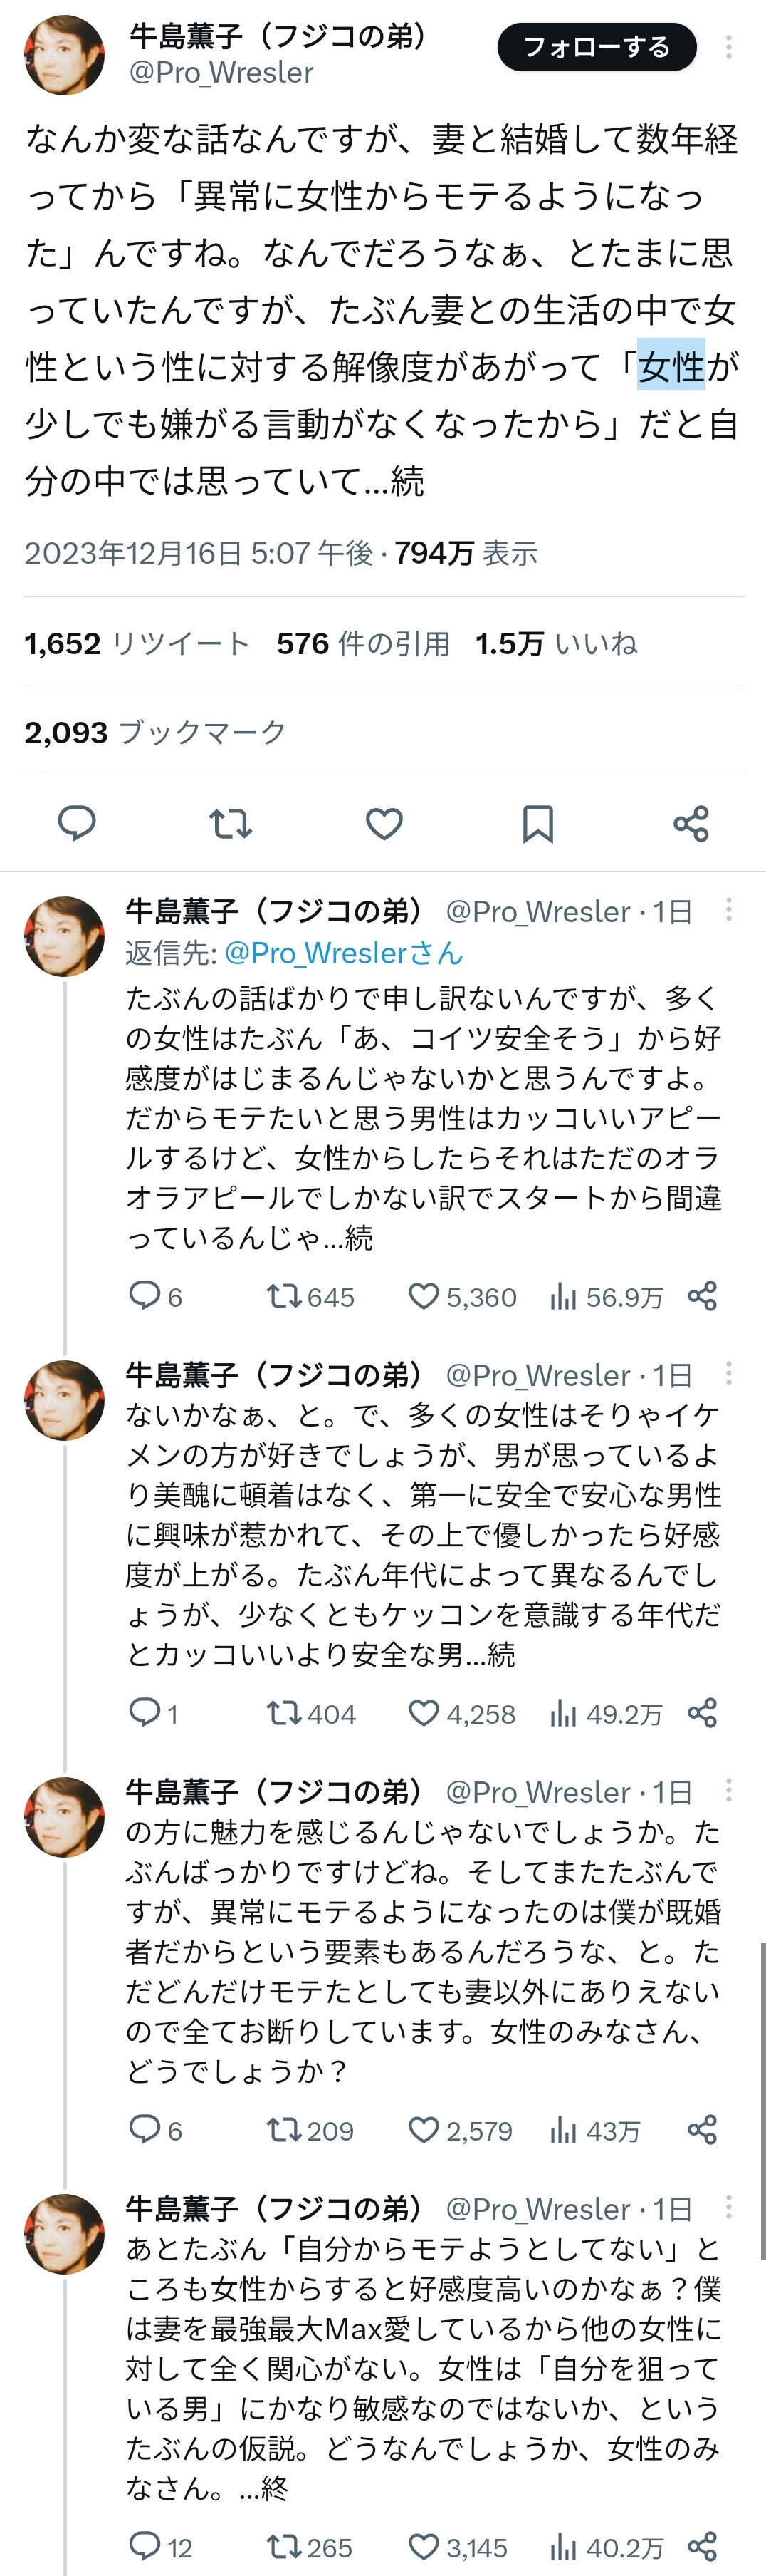Retweet the main tweet
This screenshot has height=2576, width=766.
(x=230, y=823)
